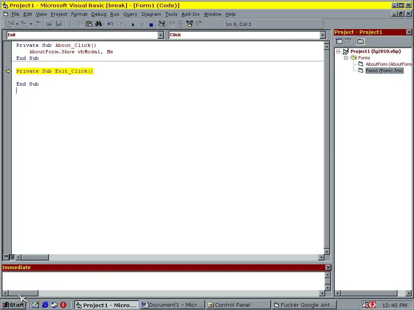Image resolution: width=414 pixels, height=310 pixels.
Task: Select Form1 (Form1.frm) in project tree
Action: 384,71
